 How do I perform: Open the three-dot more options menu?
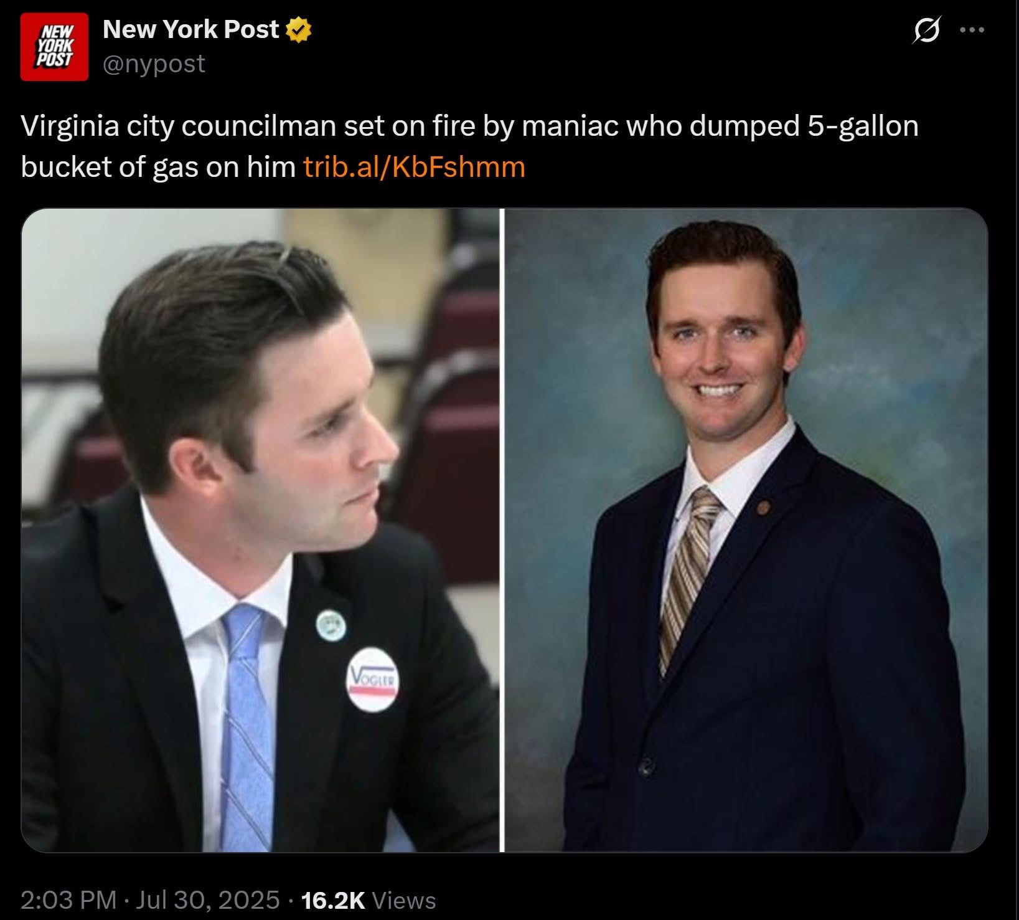[972, 29]
